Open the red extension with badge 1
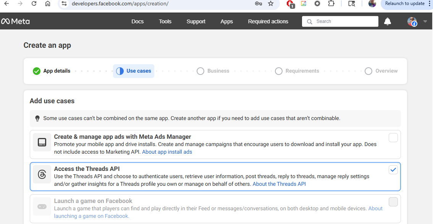Viewport: 433px width, 224px height. click(x=290, y=4)
